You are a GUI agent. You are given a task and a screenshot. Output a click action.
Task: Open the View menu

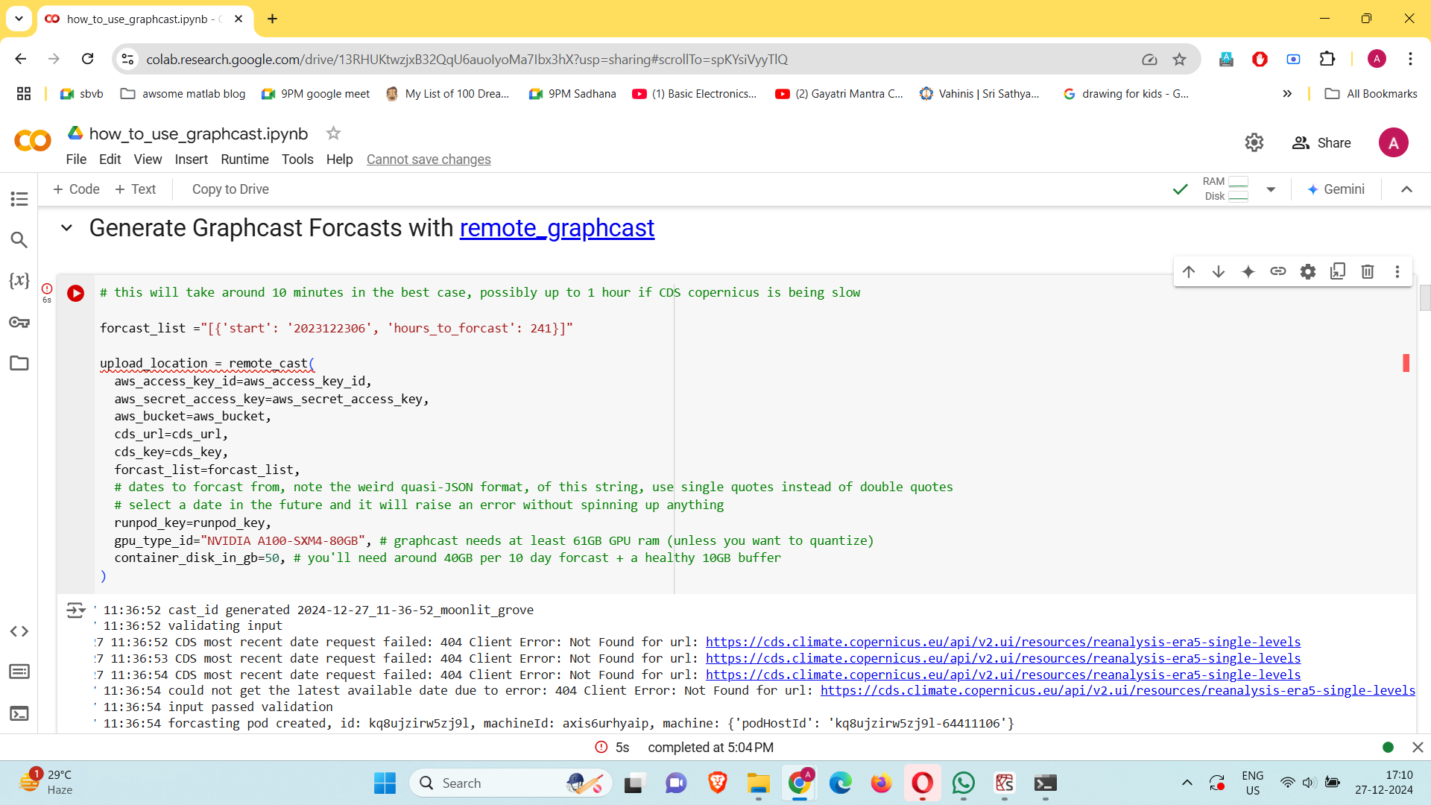(148, 160)
